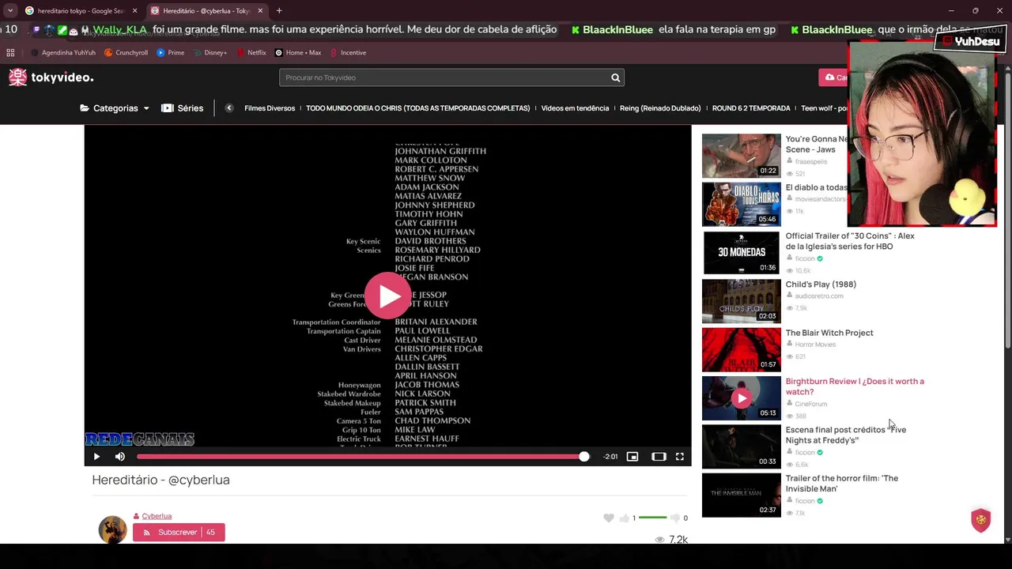Click the video progress bar knob
Screen dimensions: 1012x569
click(583, 457)
